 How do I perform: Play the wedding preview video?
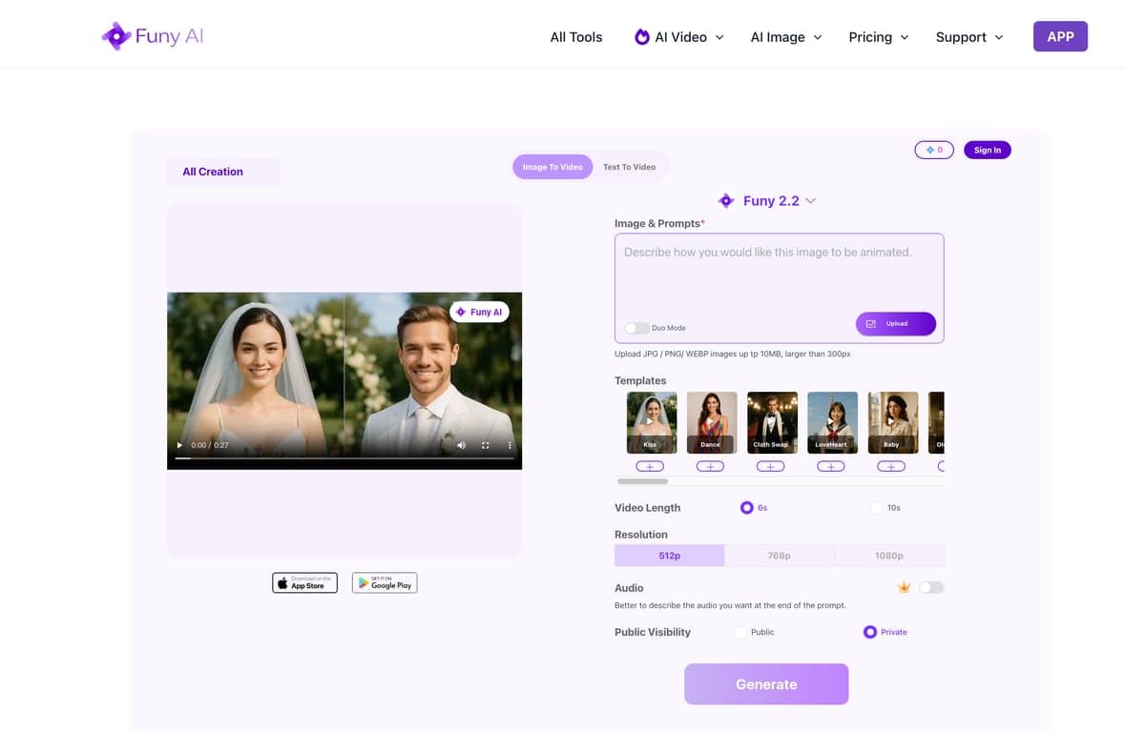click(x=178, y=445)
